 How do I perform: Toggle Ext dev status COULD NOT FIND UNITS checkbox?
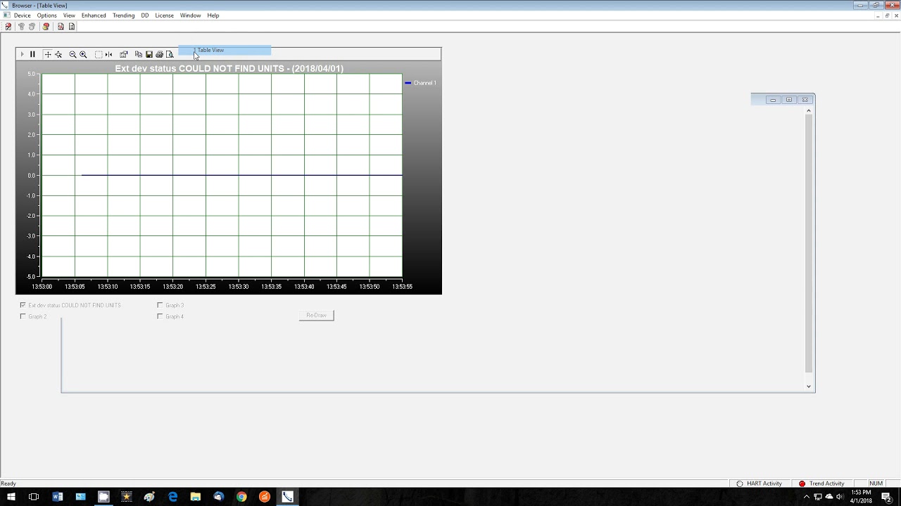click(23, 305)
